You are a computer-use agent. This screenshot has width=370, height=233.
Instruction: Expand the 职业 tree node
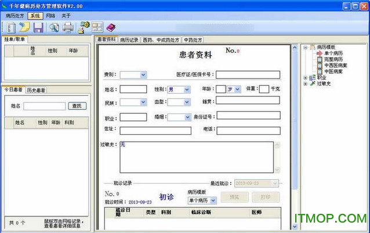pos(306,77)
